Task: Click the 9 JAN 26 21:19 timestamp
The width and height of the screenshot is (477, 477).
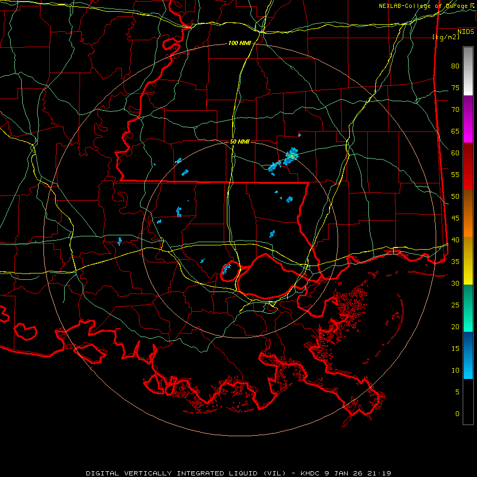Action: click(359, 473)
